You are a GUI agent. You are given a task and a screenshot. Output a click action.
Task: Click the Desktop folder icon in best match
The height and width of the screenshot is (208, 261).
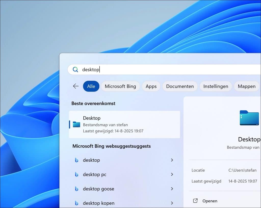[76, 124]
